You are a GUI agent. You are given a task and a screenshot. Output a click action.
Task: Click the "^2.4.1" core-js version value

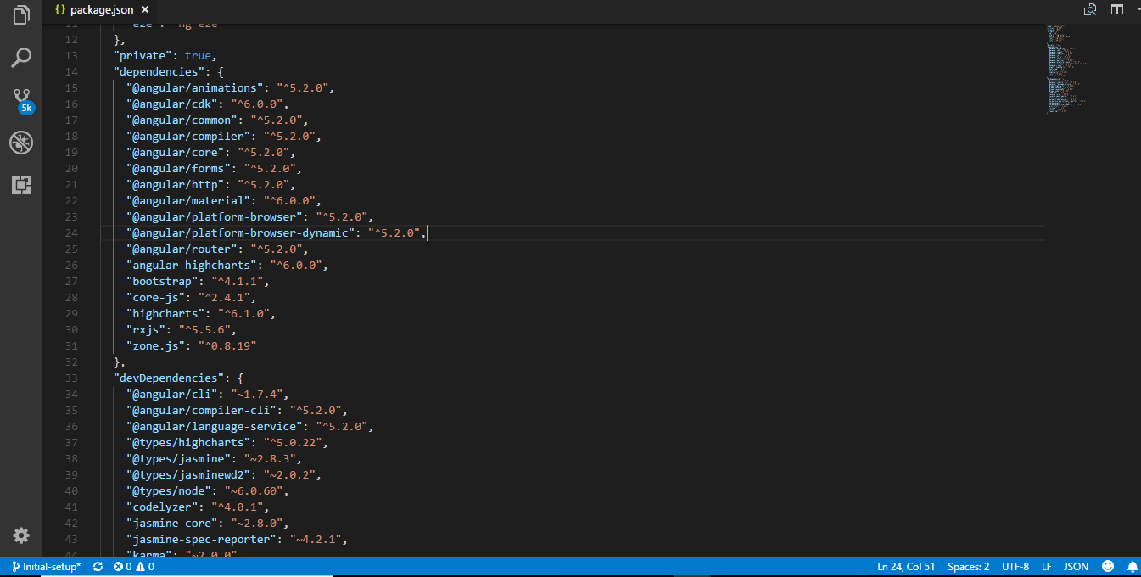point(224,298)
